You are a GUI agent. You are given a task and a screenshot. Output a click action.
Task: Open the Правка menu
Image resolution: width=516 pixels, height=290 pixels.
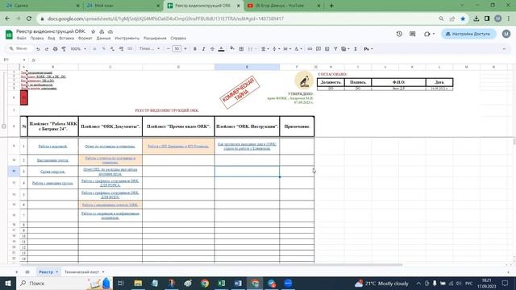tap(37, 38)
